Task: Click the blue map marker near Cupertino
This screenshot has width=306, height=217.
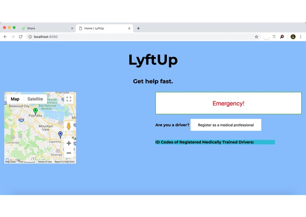Action: tap(60, 135)
